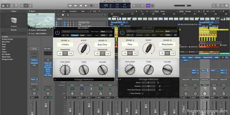Viewport: 230px width, 115px height.
Task: Click the LCD position display 46 2
Action: pos(108,6)
